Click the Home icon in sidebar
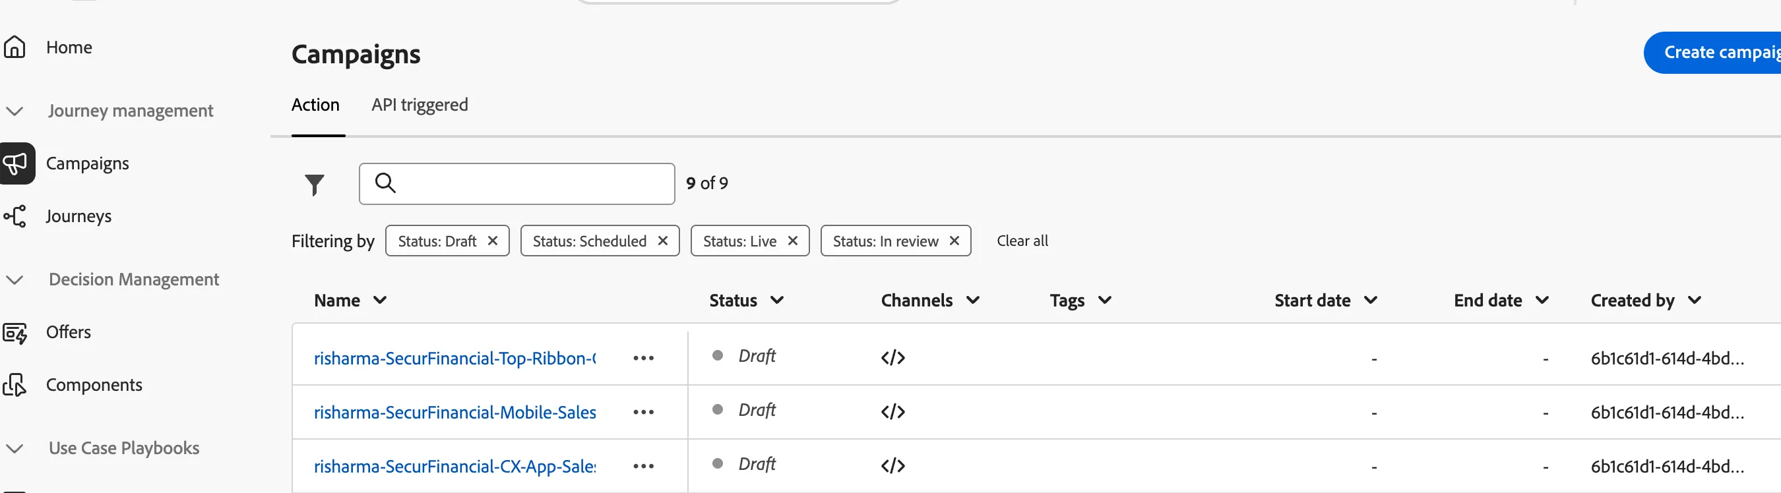The height and width of the screenshot is (493, 1781). click(15, 47)
